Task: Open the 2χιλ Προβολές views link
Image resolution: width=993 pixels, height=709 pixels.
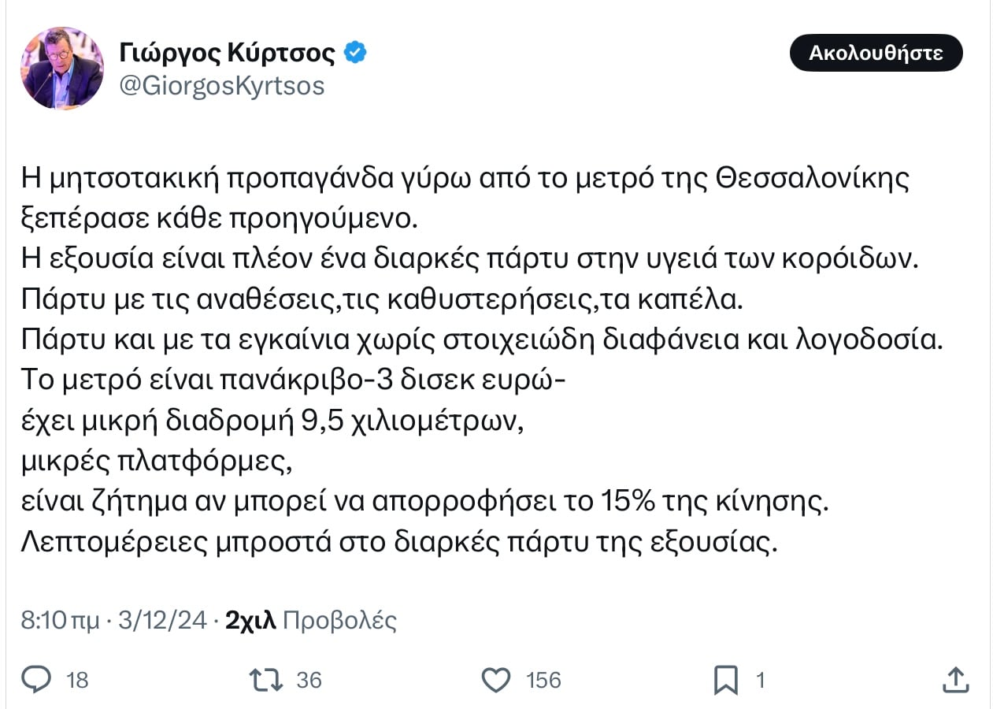Action: coord(310,621)
